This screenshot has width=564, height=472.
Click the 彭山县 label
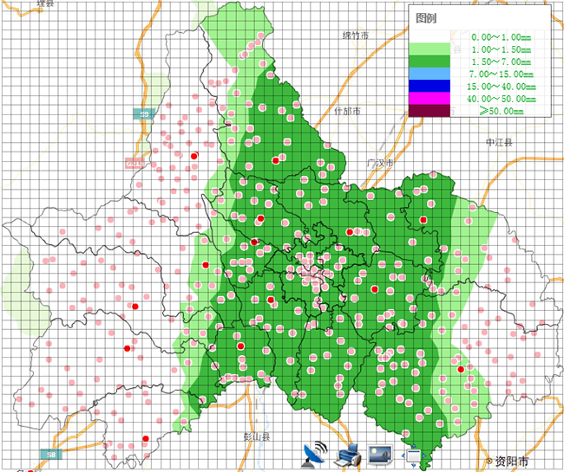257,436
